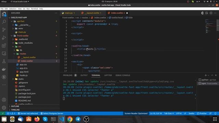The image size is (219, 123).
Task: Close the terminal panel
Action: coord(216,75)
